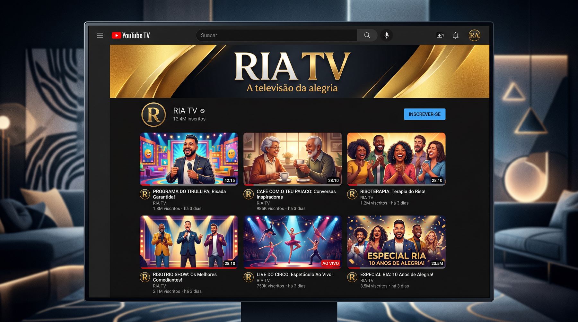Click channel icon beside RISOTERAPIA

352,194
